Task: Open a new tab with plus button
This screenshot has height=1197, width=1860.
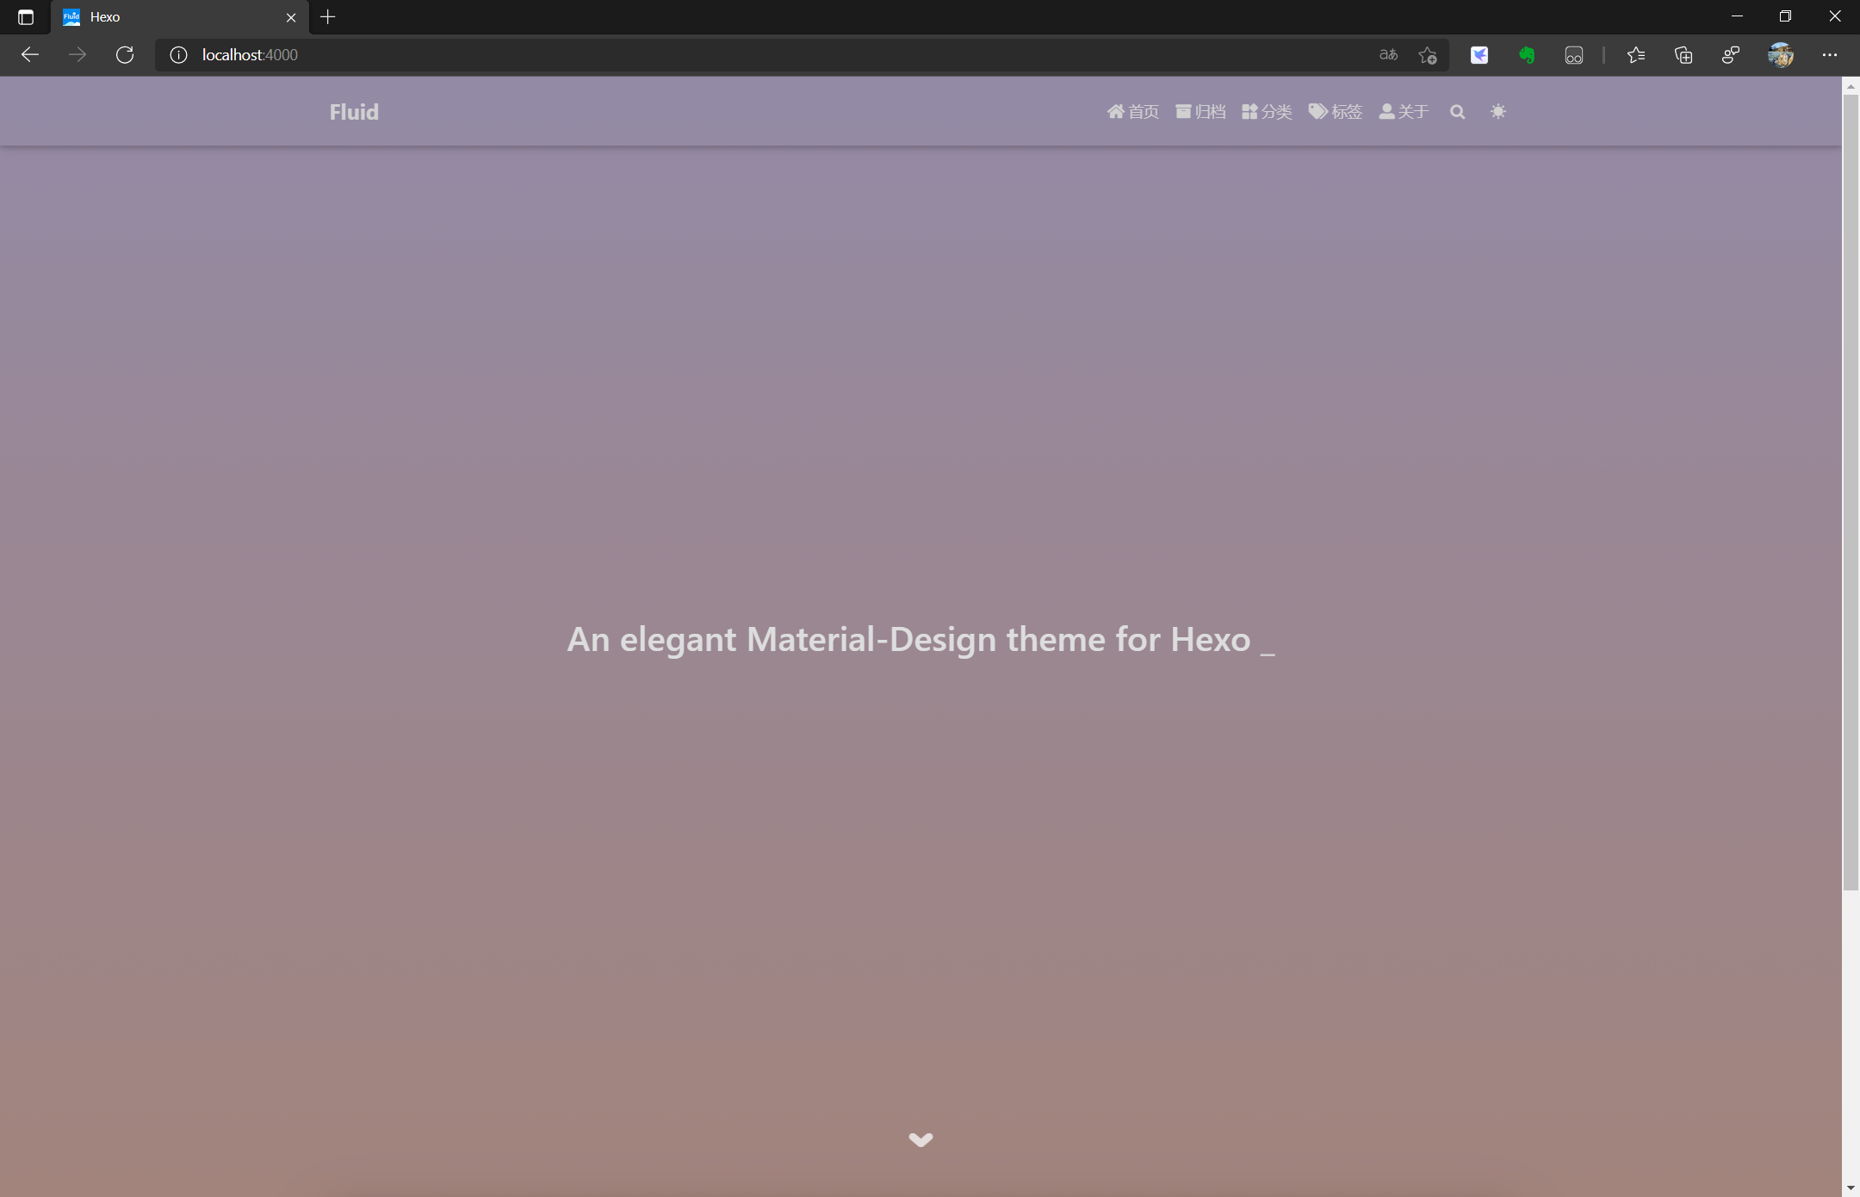Action: pos(328,17)
